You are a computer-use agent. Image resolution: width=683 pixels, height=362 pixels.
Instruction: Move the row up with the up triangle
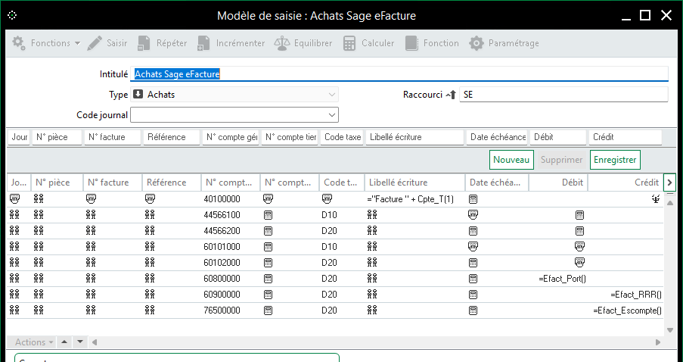click(x=64, y=342)
